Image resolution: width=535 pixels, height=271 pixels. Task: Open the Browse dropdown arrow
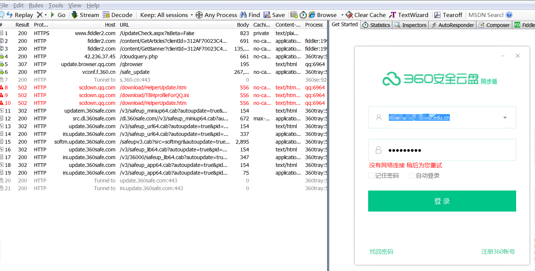pyautogui.click(x=342, y=15)
